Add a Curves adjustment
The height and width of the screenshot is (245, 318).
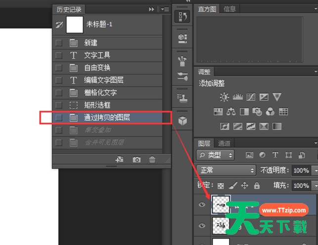[251, 97]
